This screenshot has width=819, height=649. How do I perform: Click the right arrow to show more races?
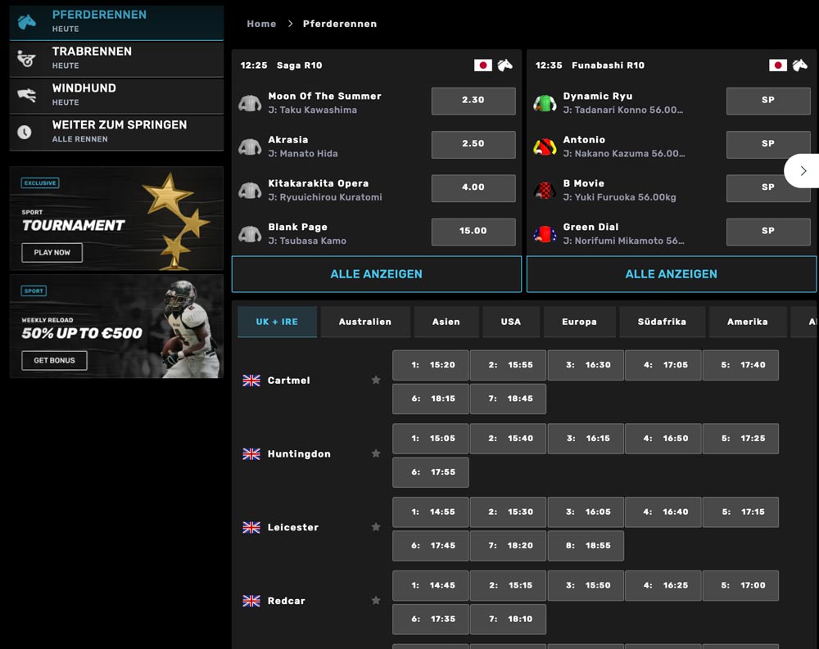coord(803,171)
